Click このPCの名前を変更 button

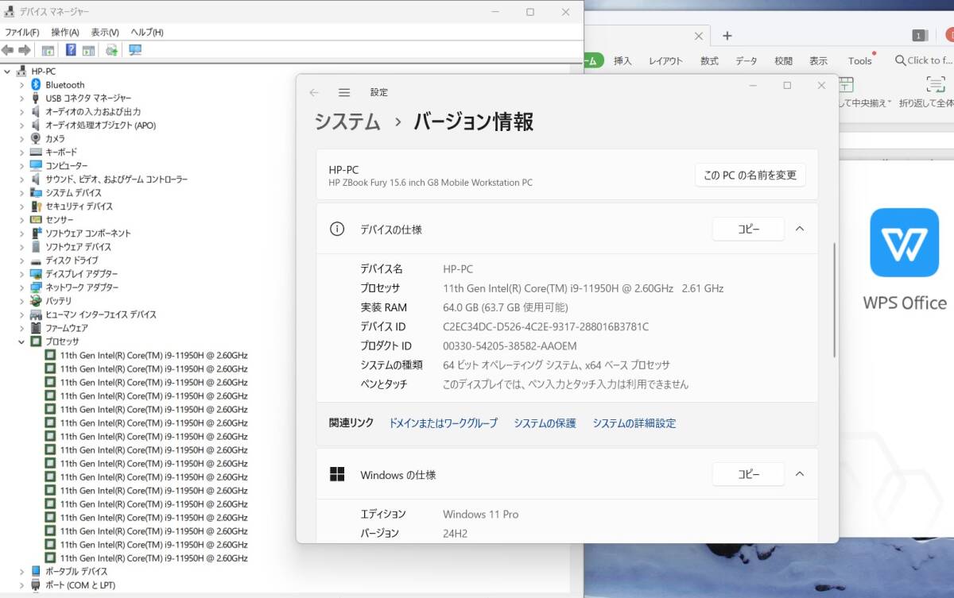750,175
